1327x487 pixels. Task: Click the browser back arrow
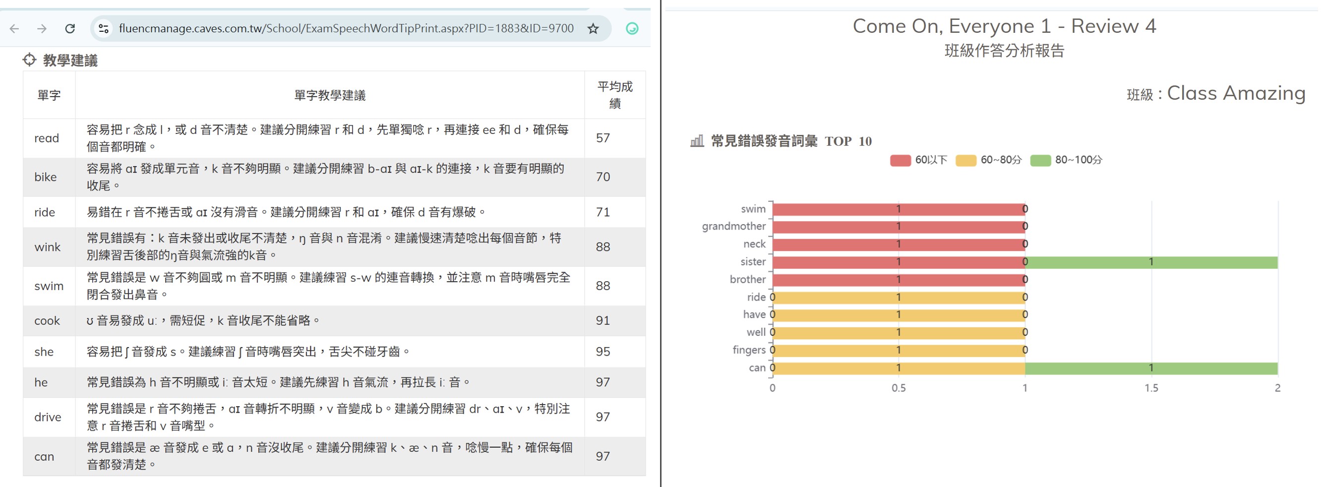point(14,28)
